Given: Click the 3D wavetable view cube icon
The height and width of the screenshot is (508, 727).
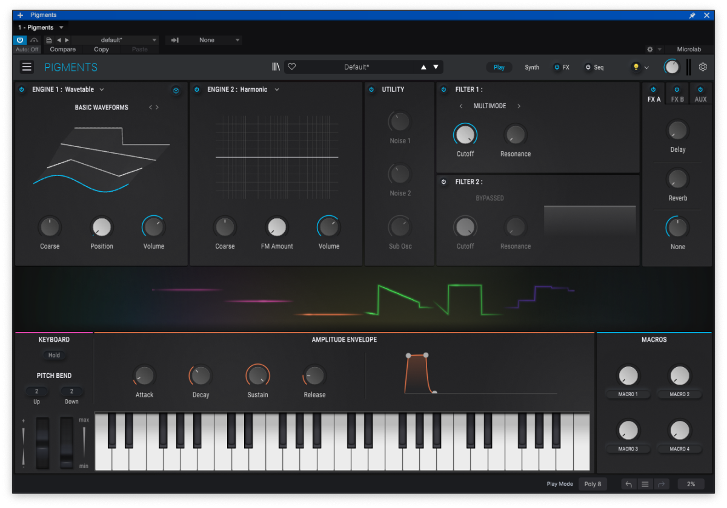Looking at the screenshot, I should (176, 91).
